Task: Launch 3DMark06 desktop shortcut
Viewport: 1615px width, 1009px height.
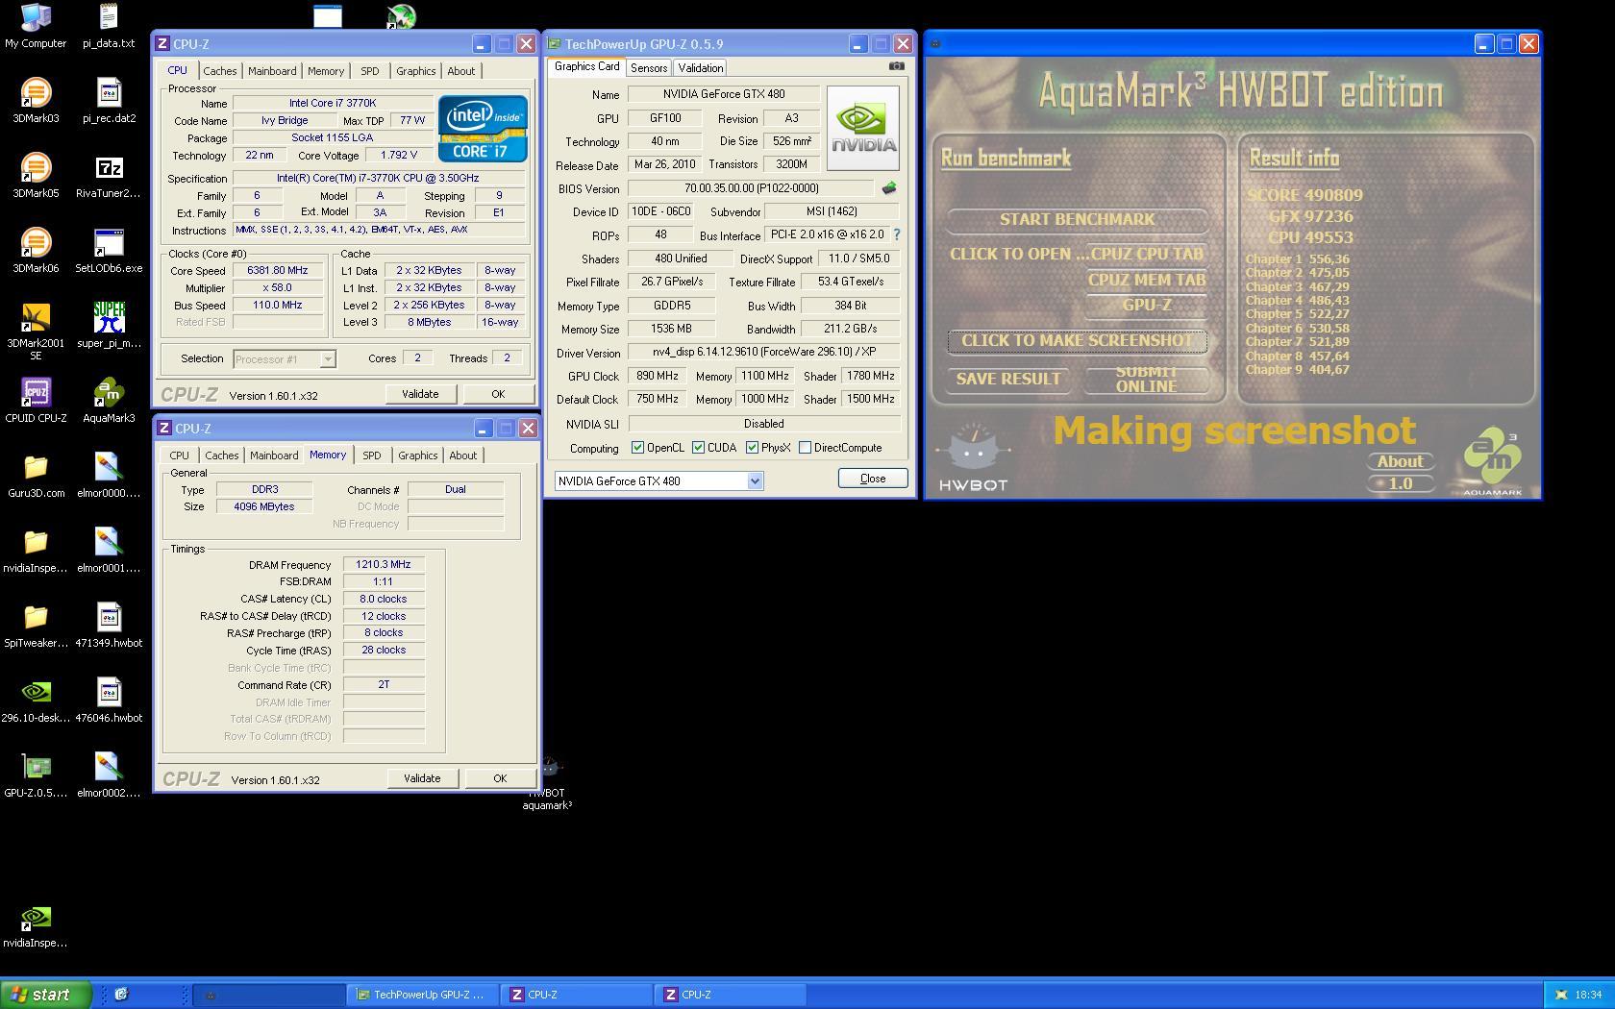Action: pyautogui.click(x=36, y=251)
